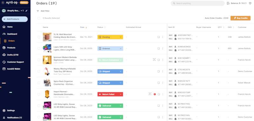
Task: Select the 5L 9L Waste Bin order checkbox
Action: tap(39, 37)
